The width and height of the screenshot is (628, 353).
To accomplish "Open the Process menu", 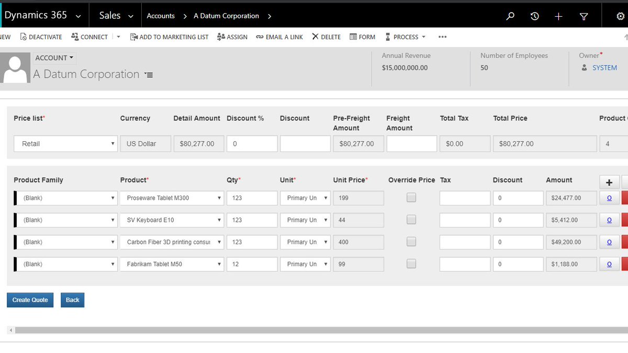I will click(x=405, y=37).
